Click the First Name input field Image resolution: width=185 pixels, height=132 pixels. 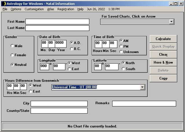[57, 22]
